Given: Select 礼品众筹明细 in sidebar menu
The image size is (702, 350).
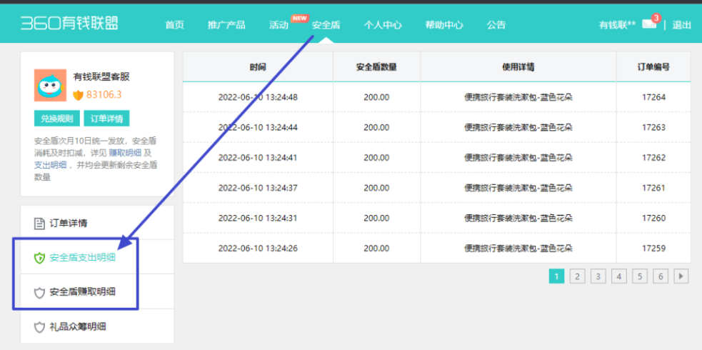Looking at the screenshot, I should pos(97,327).
